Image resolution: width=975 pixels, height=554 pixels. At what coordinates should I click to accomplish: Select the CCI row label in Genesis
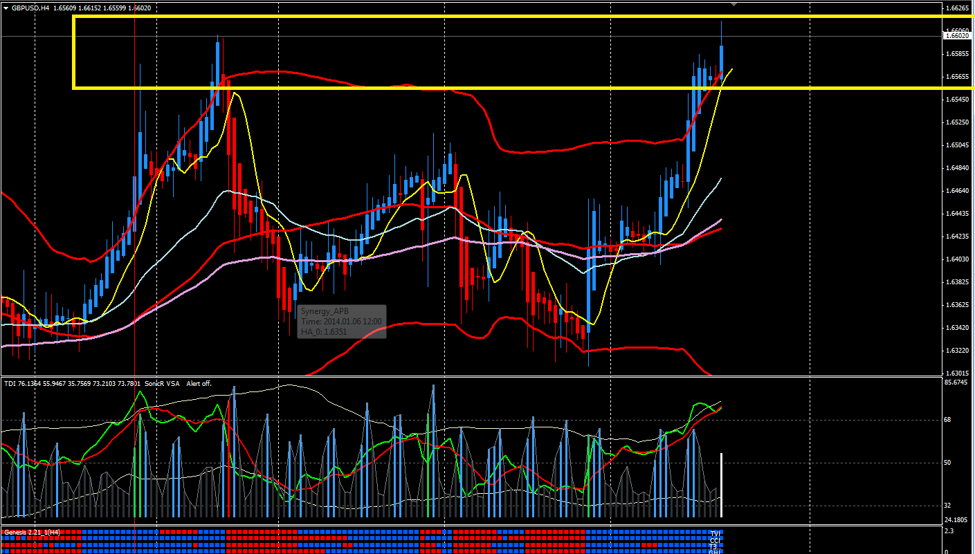pos(715,539)
